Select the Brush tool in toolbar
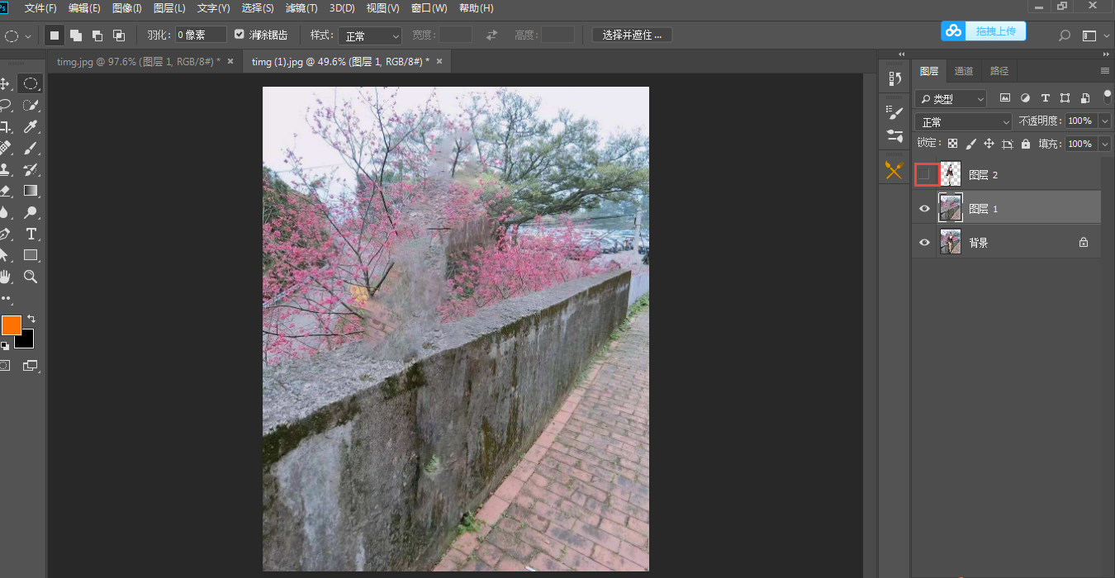The image size is (1115, 578). click(x=31, y=148)
